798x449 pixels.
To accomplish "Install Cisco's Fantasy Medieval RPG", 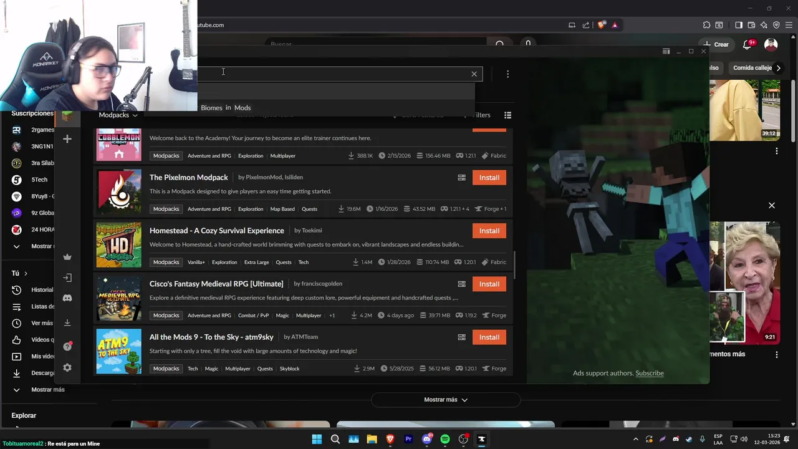I will 489,284.
